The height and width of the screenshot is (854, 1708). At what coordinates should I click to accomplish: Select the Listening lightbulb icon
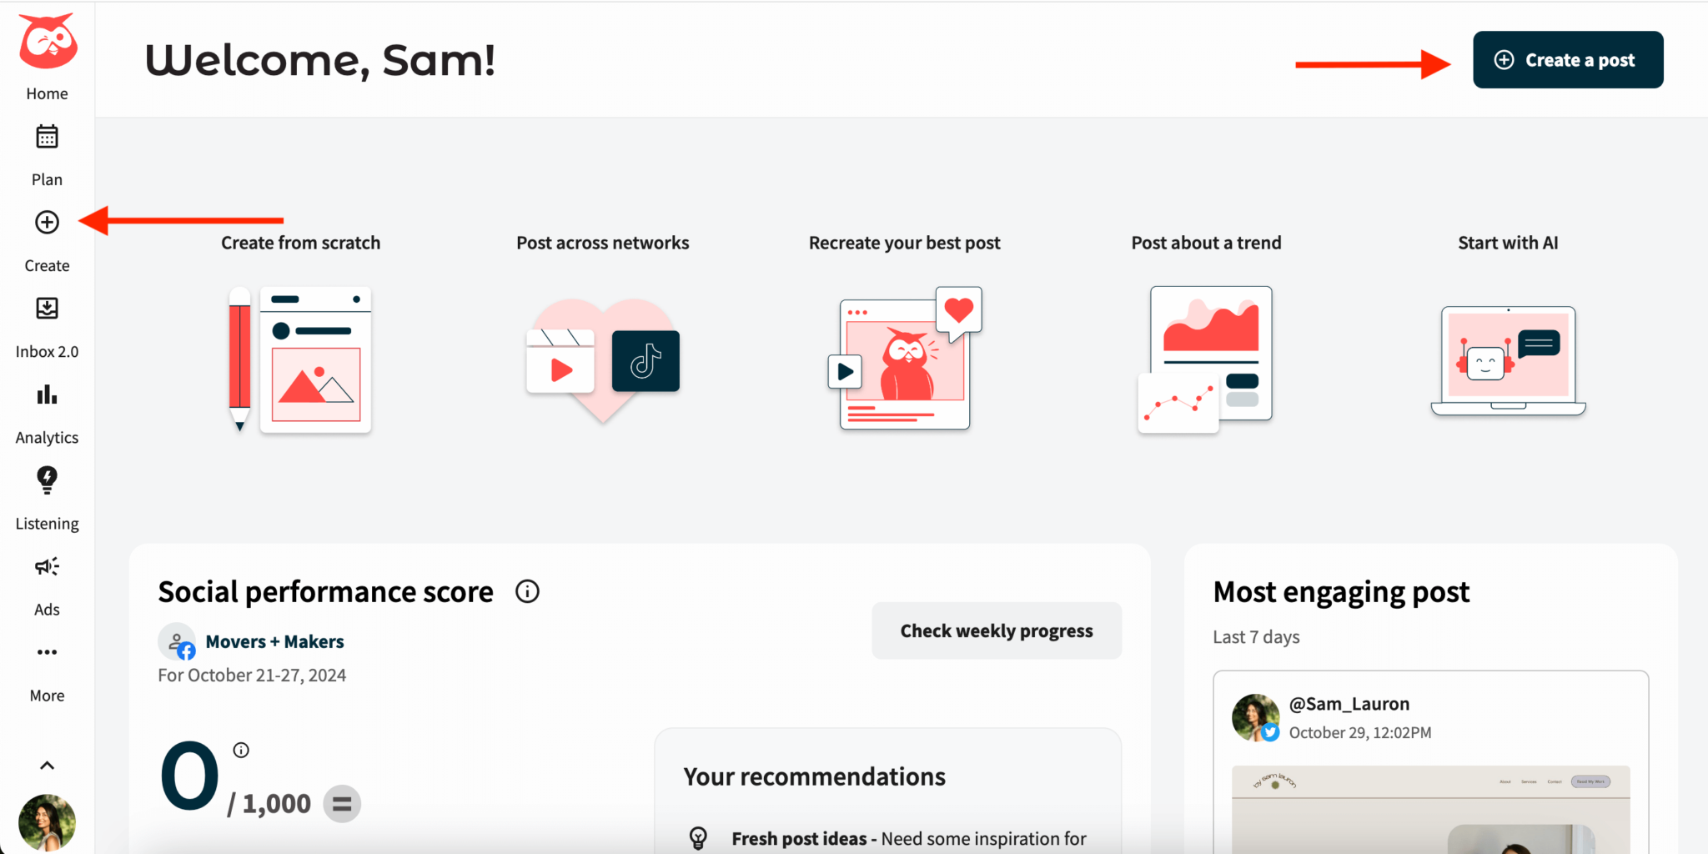point(47,480)
